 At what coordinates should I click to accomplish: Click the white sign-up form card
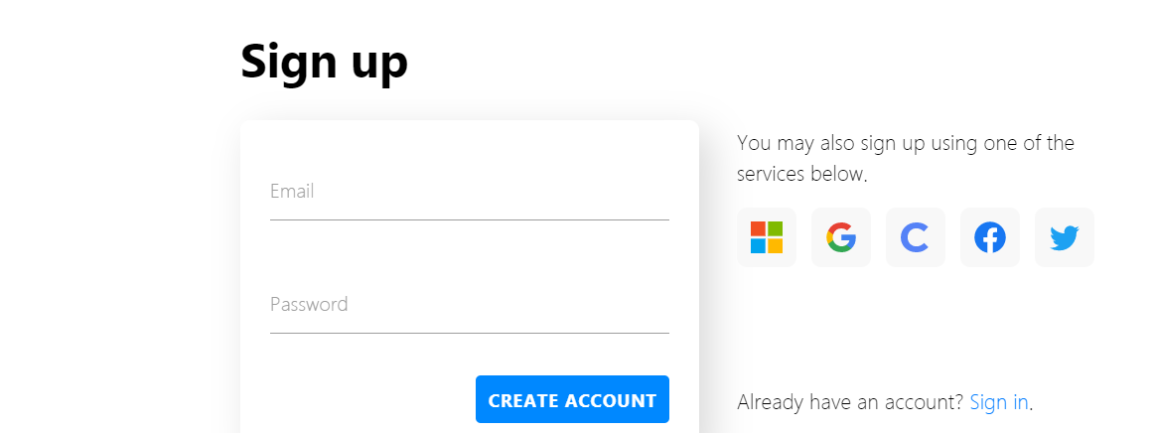(x=469, y=276)
